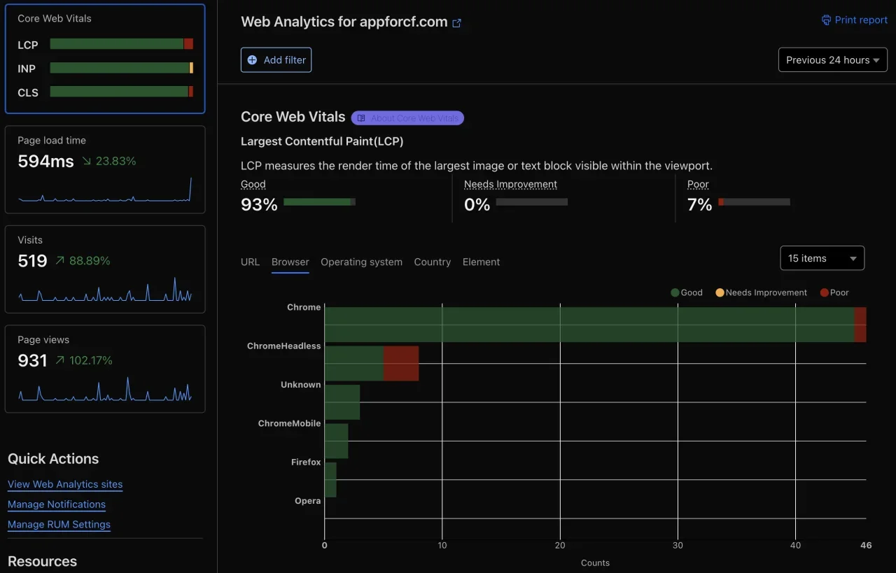Click the book icon on About Core Web Vitals
The image size is (896, 573).
coord(360,118)
